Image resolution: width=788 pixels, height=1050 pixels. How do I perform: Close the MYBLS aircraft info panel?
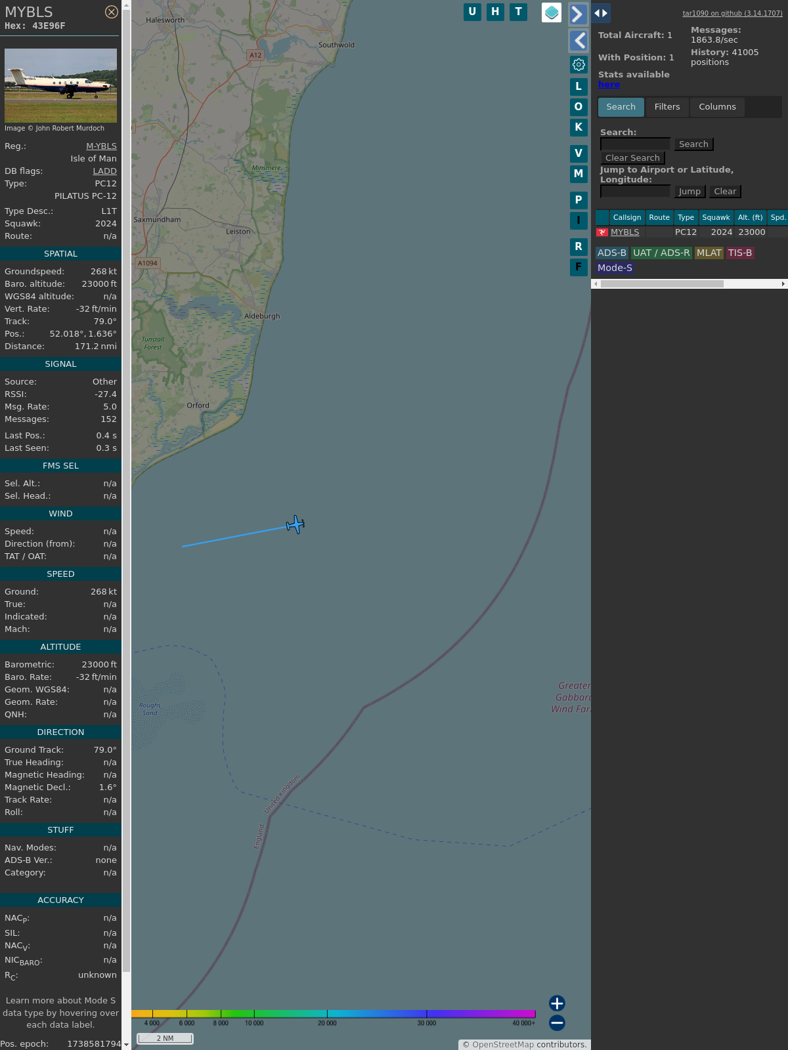[112, 12]
